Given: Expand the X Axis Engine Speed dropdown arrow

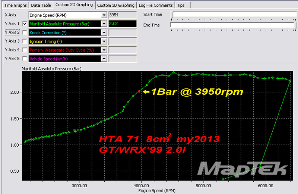Looking at the screenshot, I should point(104,15).
